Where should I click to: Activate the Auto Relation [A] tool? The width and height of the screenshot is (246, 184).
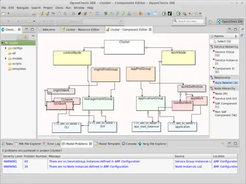pyautogui.click(x=225, y=83)
